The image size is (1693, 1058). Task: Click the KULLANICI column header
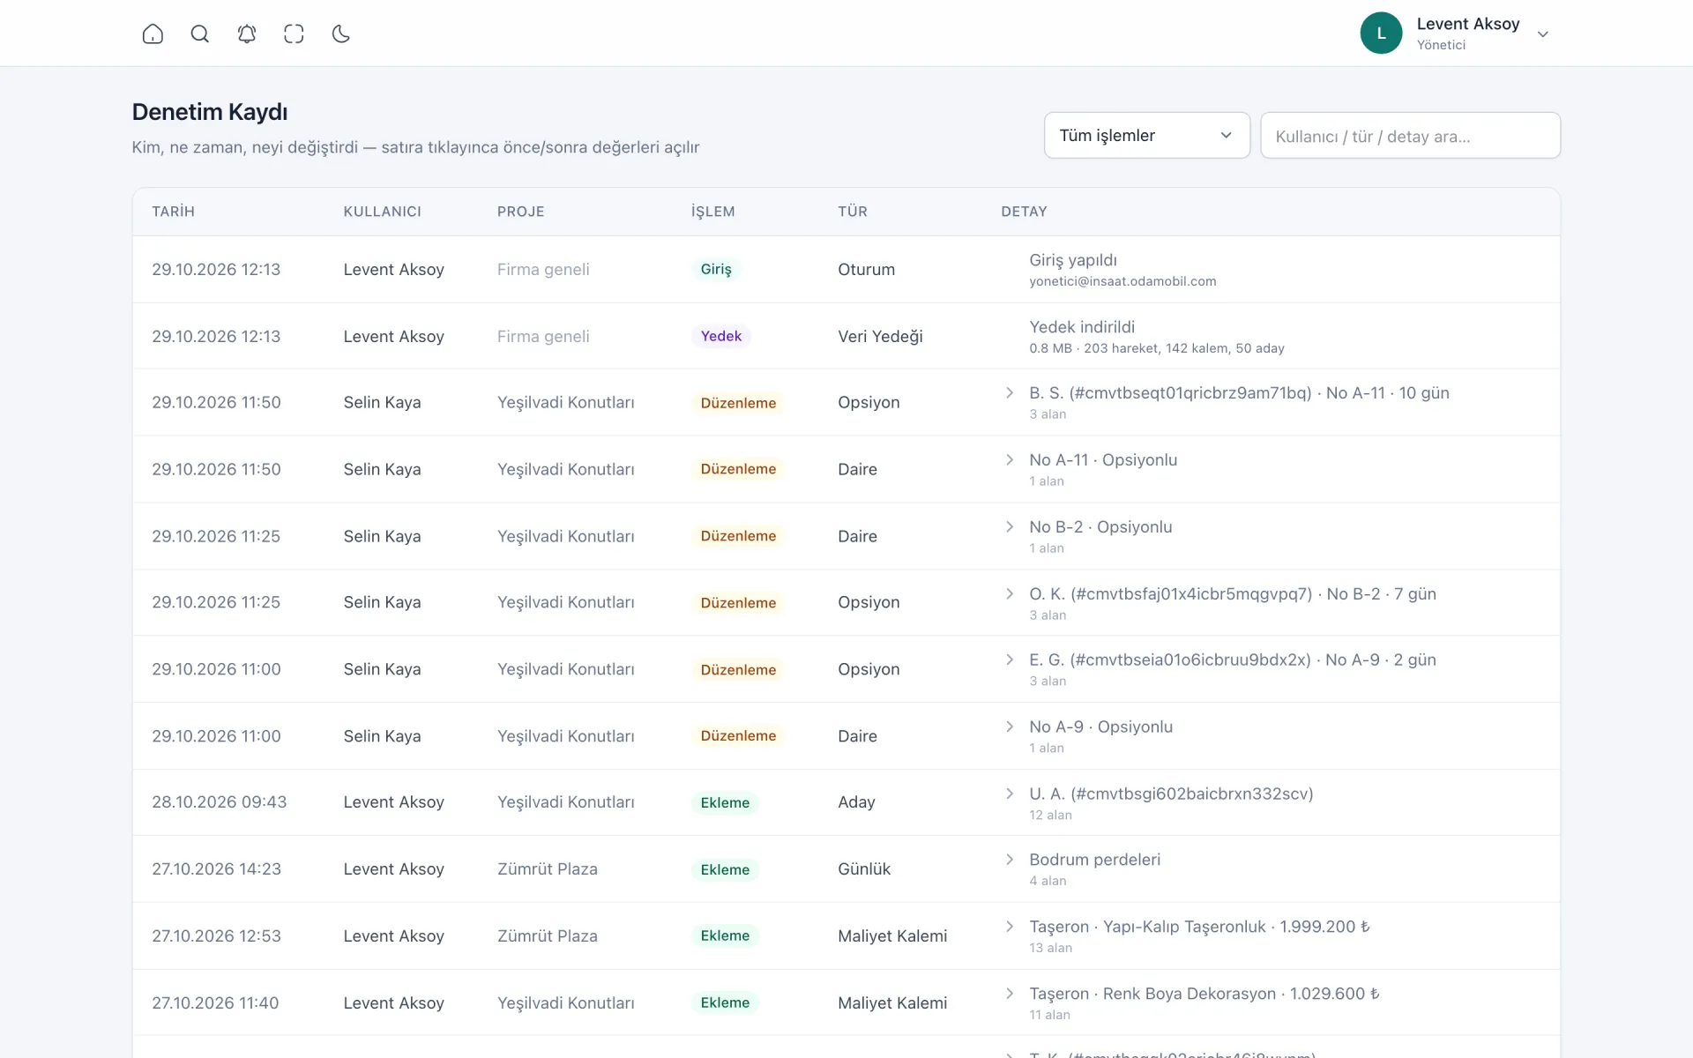(382, 212)
